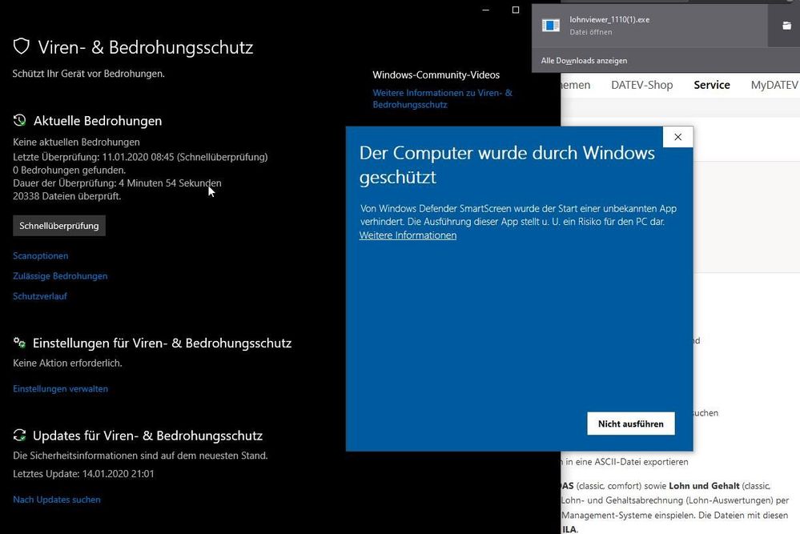The height and width of the screenshot is (534, 800).
Task: Click the gears icon beside Einstellungen für Viren- & Bedrohungsschutz
Action: (x=19, y=343)
